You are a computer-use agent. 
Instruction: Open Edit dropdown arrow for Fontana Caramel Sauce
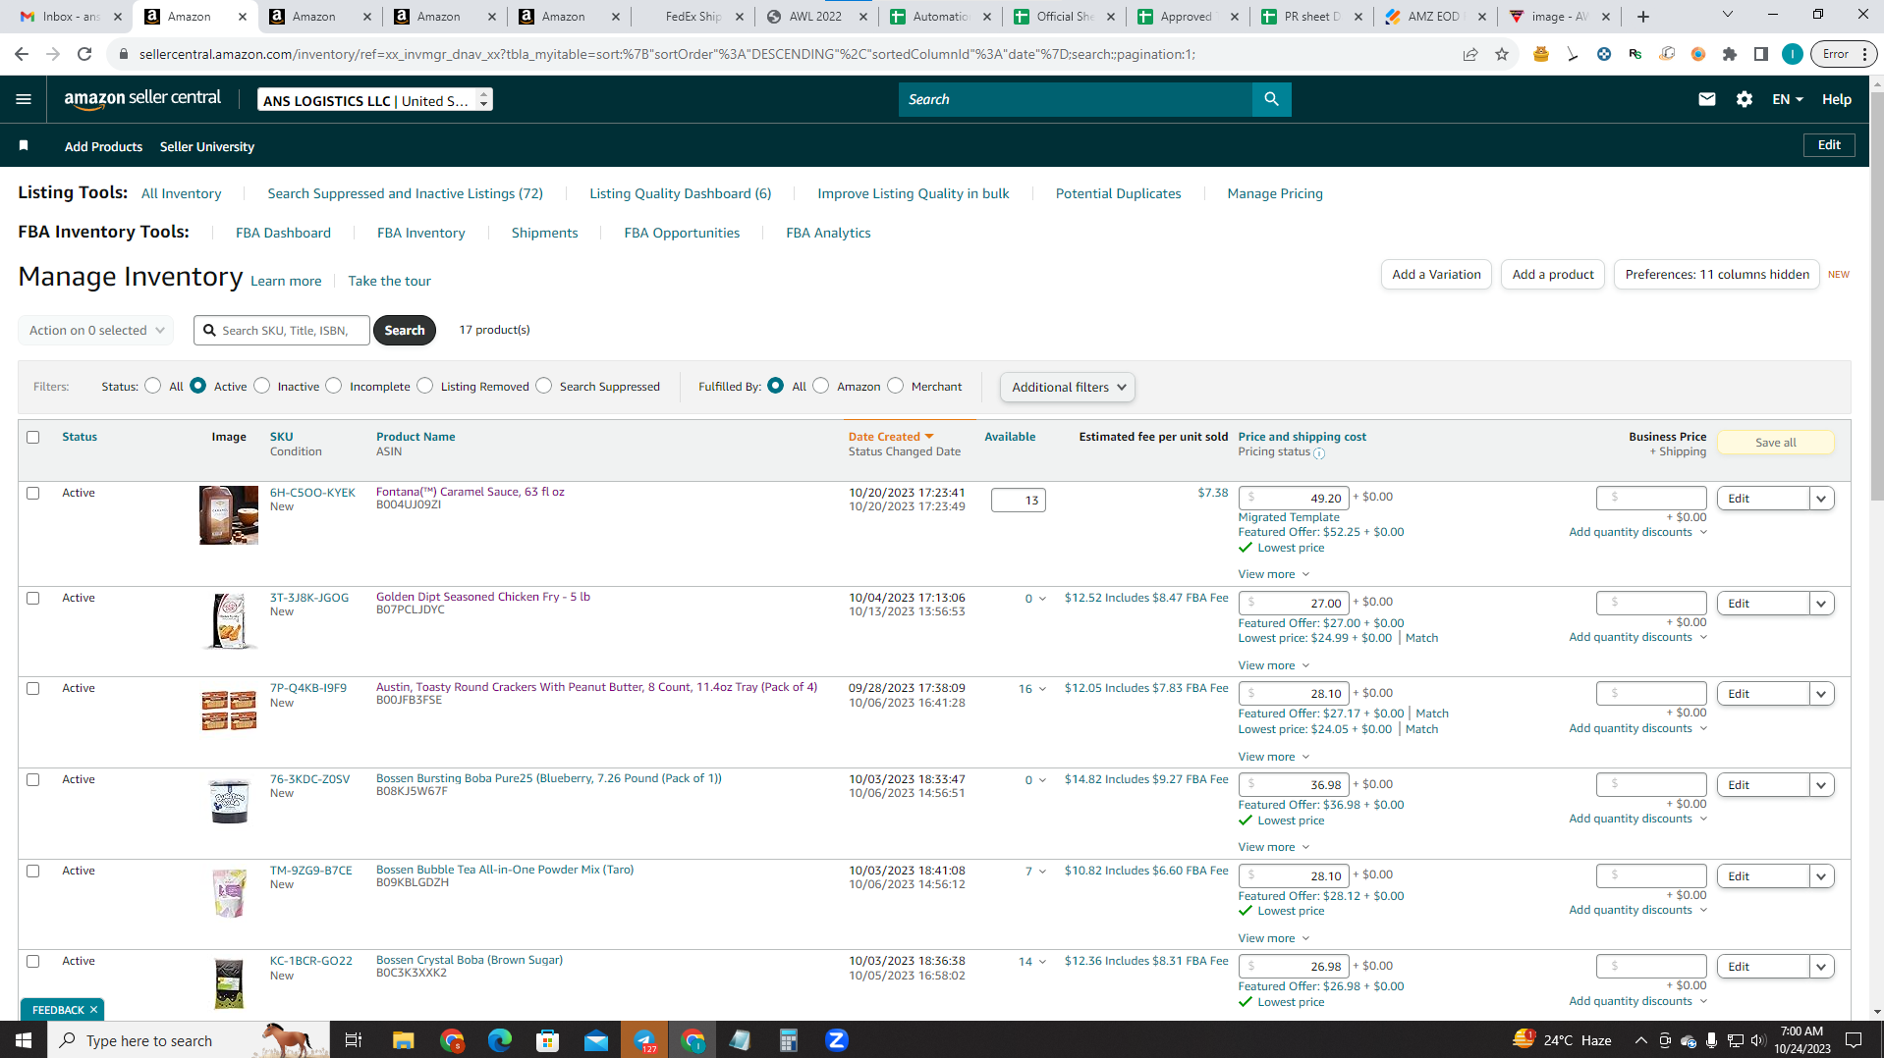(x=1821, y=499)
